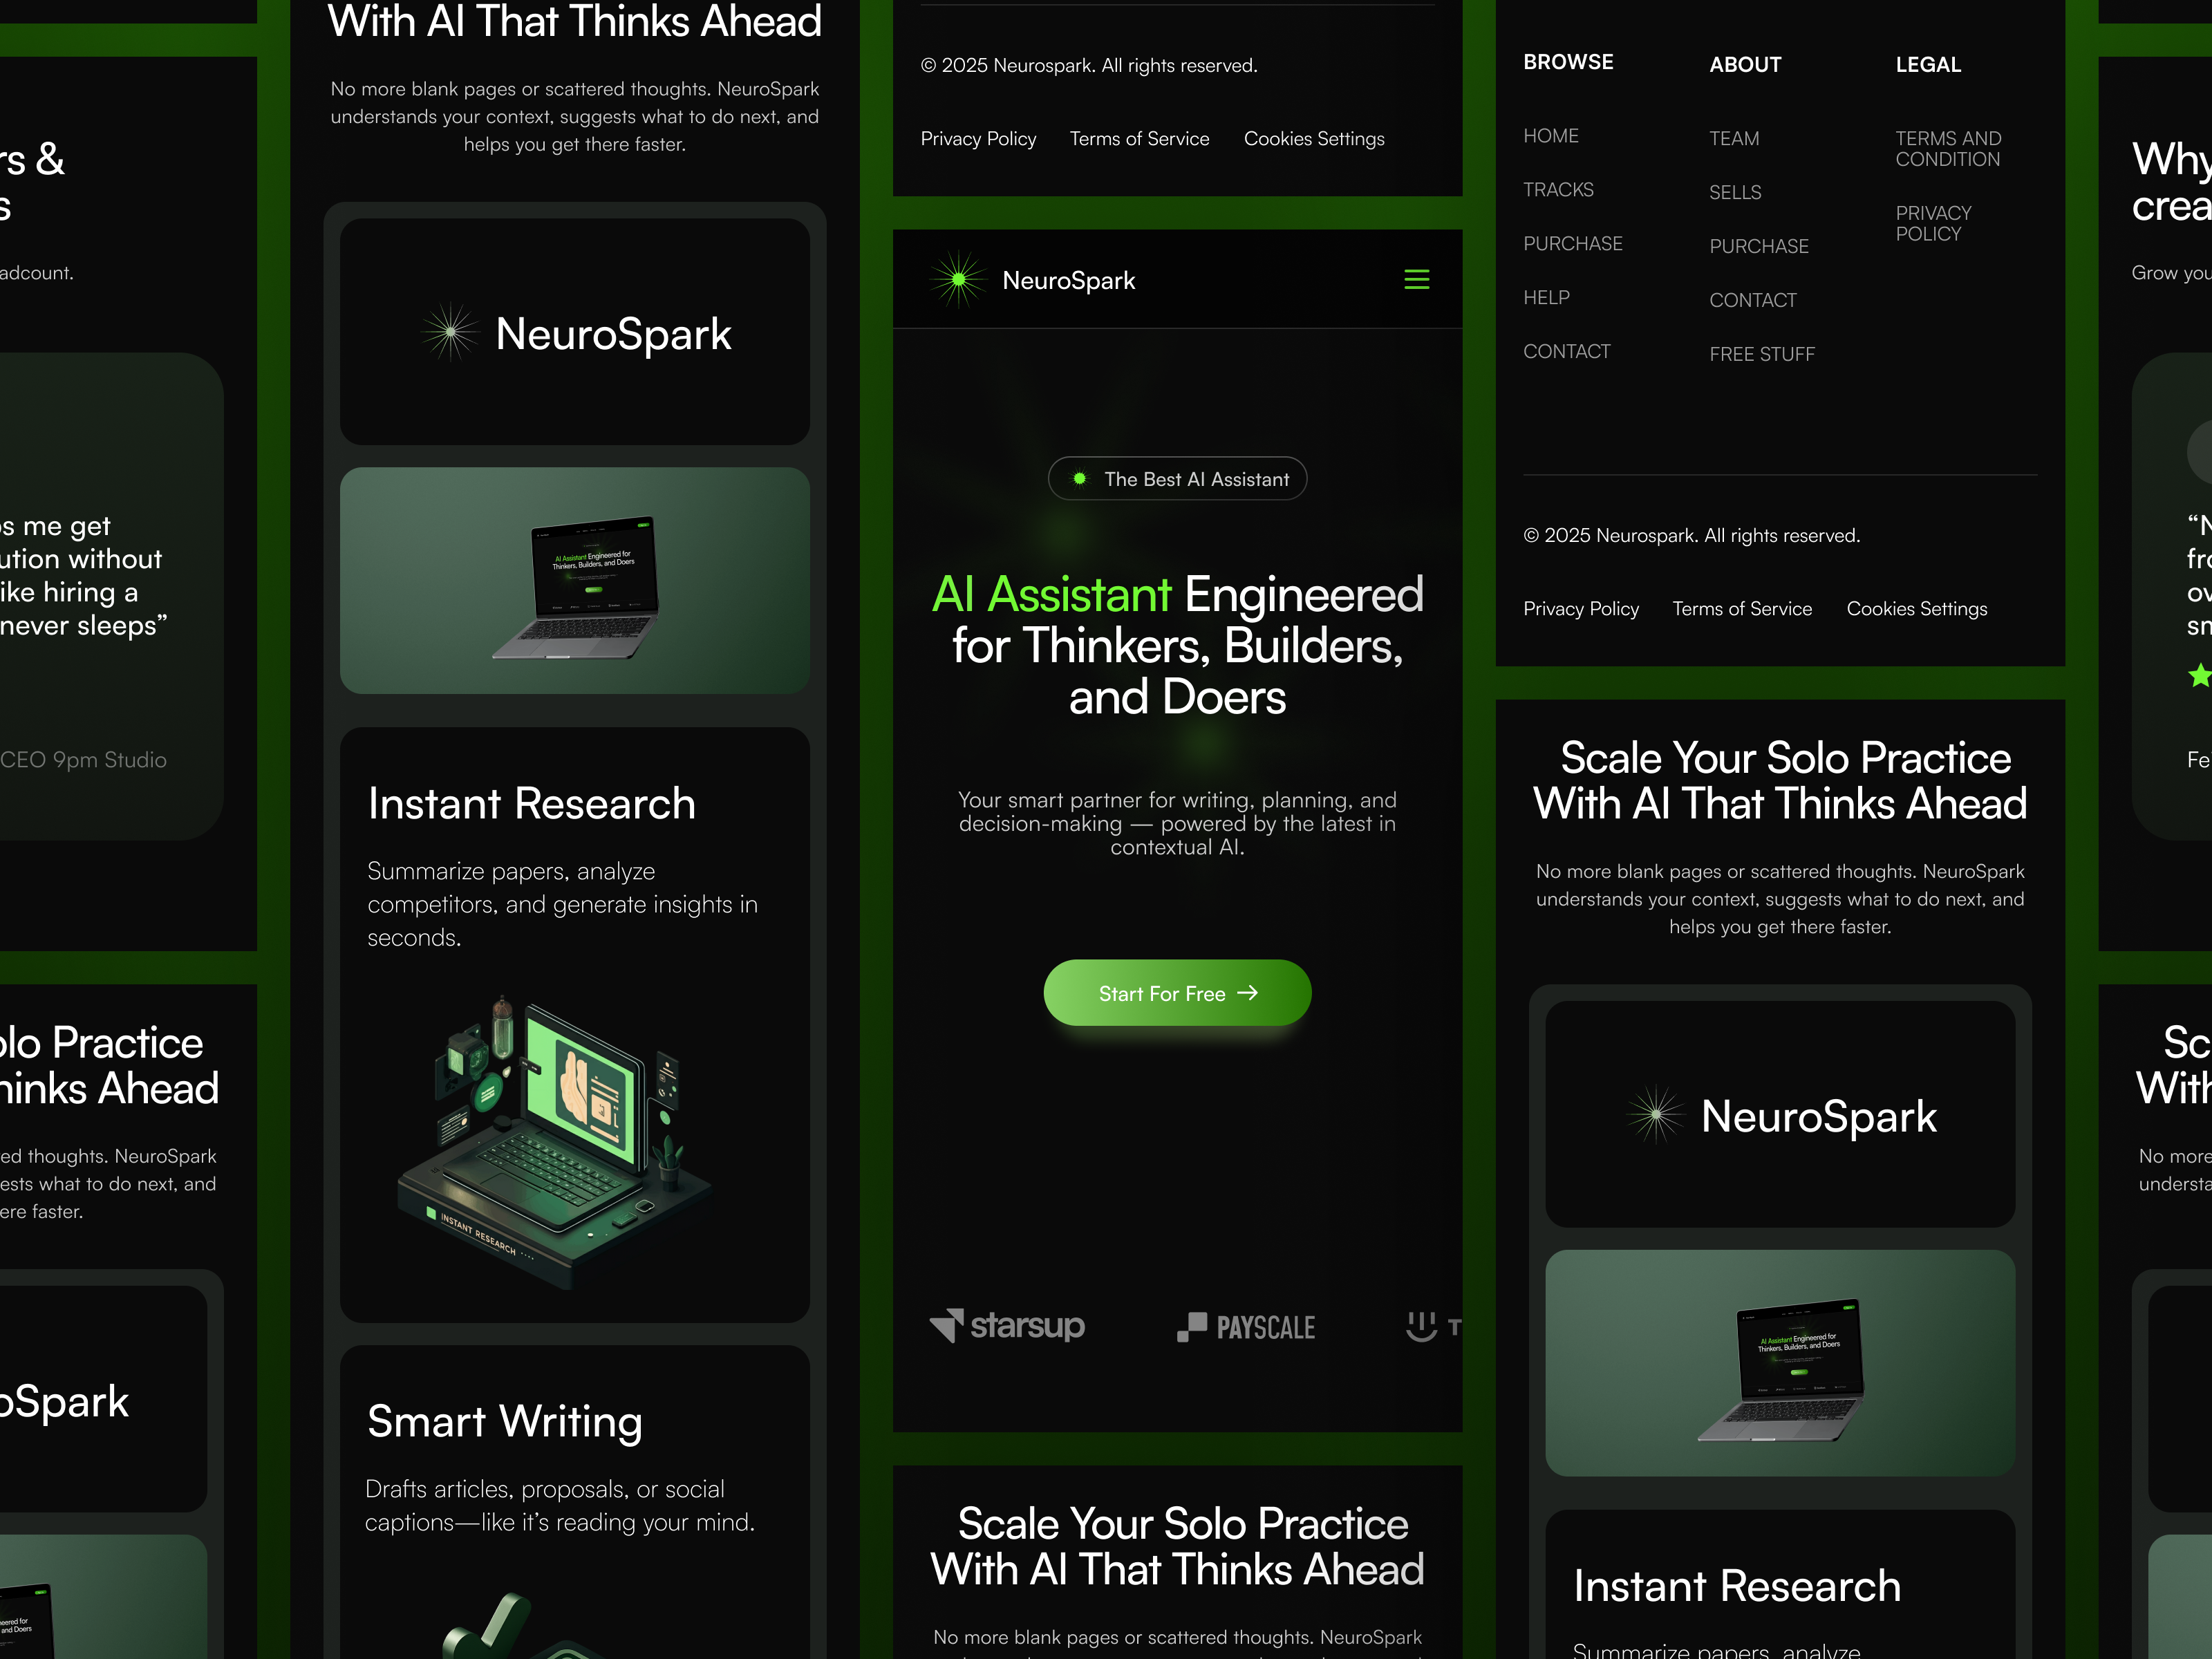2212x1659 pixels.
Task: Open the Cookies Settings link
Action: (x=1314, y=139)
